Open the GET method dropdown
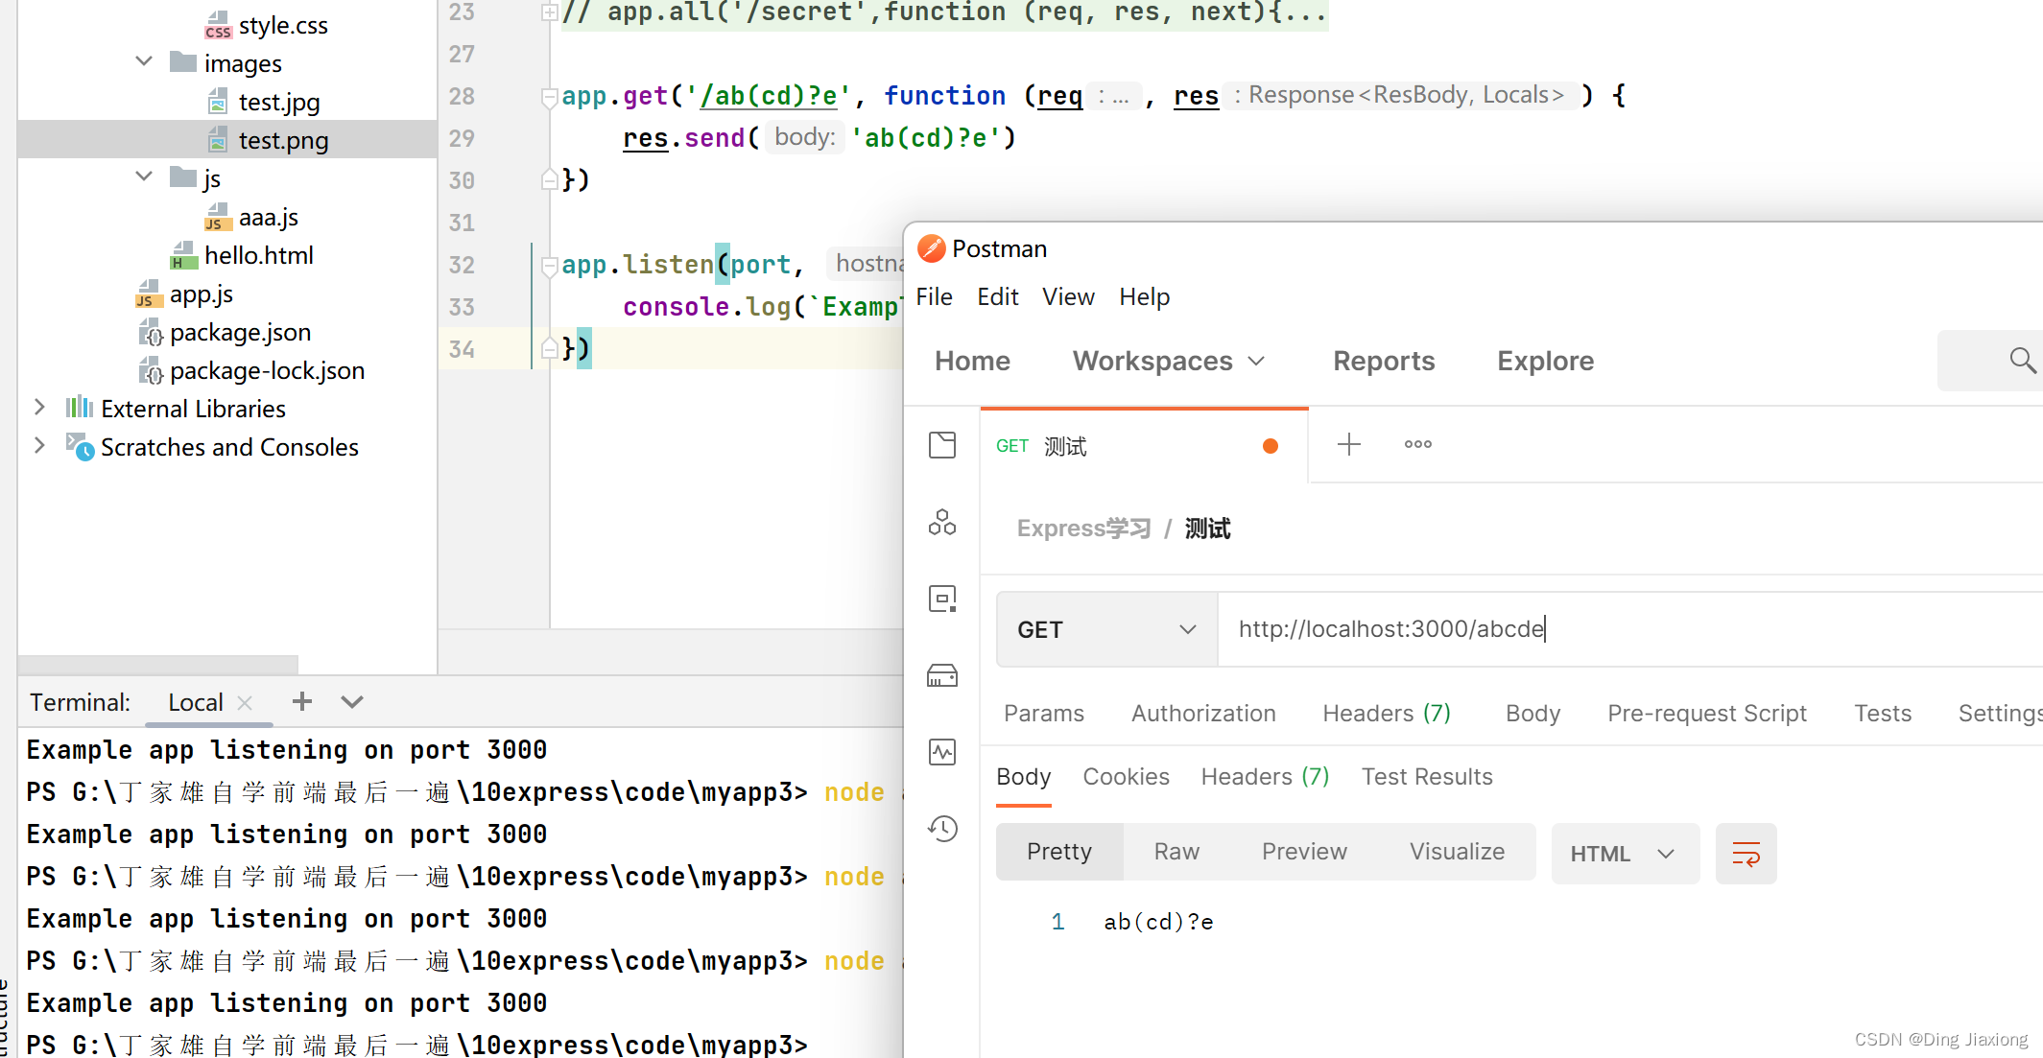 (x=1107, y=629)
